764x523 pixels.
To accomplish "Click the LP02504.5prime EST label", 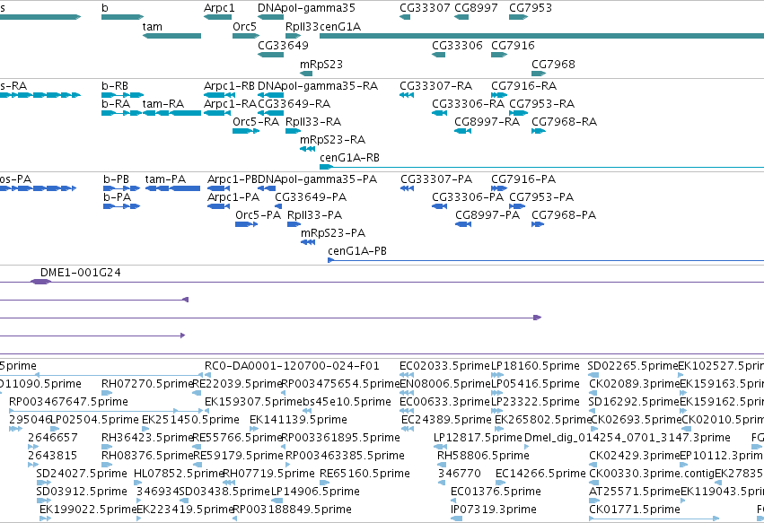I will (94, 420).
